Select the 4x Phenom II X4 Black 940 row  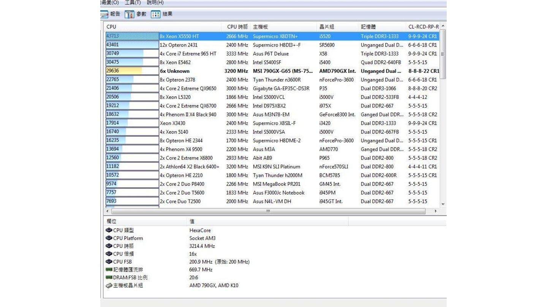pyautogui.click(x=272, y=114)
